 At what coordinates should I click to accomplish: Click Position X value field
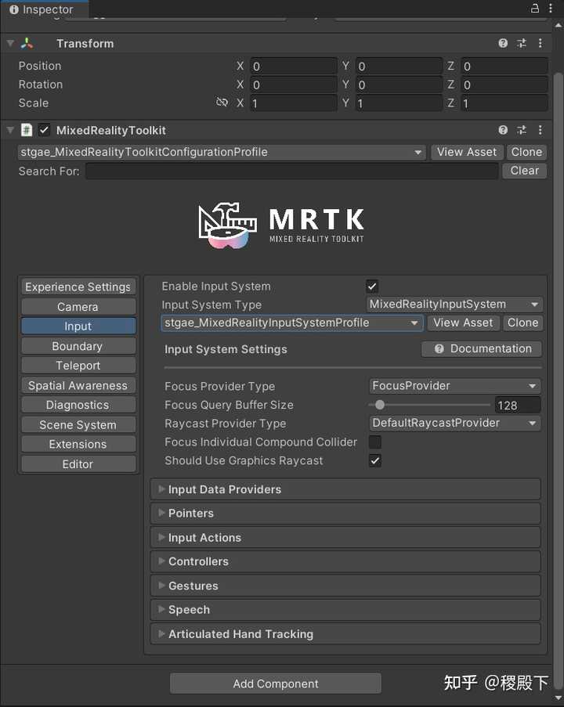pyautogui.click(x=293, y=67)
